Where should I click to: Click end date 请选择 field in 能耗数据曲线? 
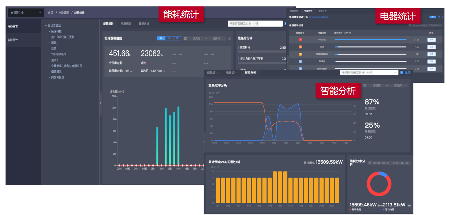216,39
